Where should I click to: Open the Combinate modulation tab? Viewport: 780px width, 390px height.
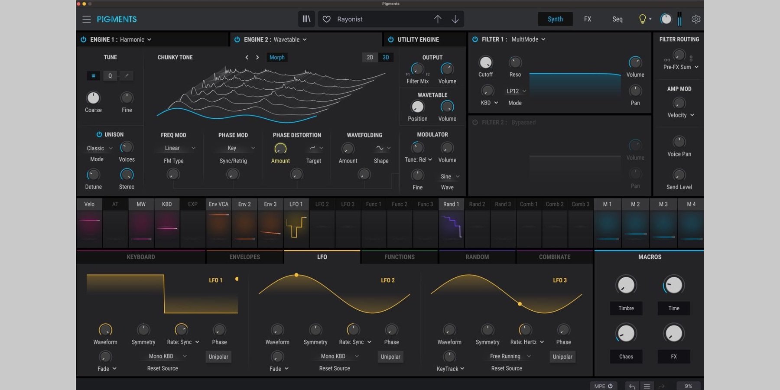pos(555,257)
